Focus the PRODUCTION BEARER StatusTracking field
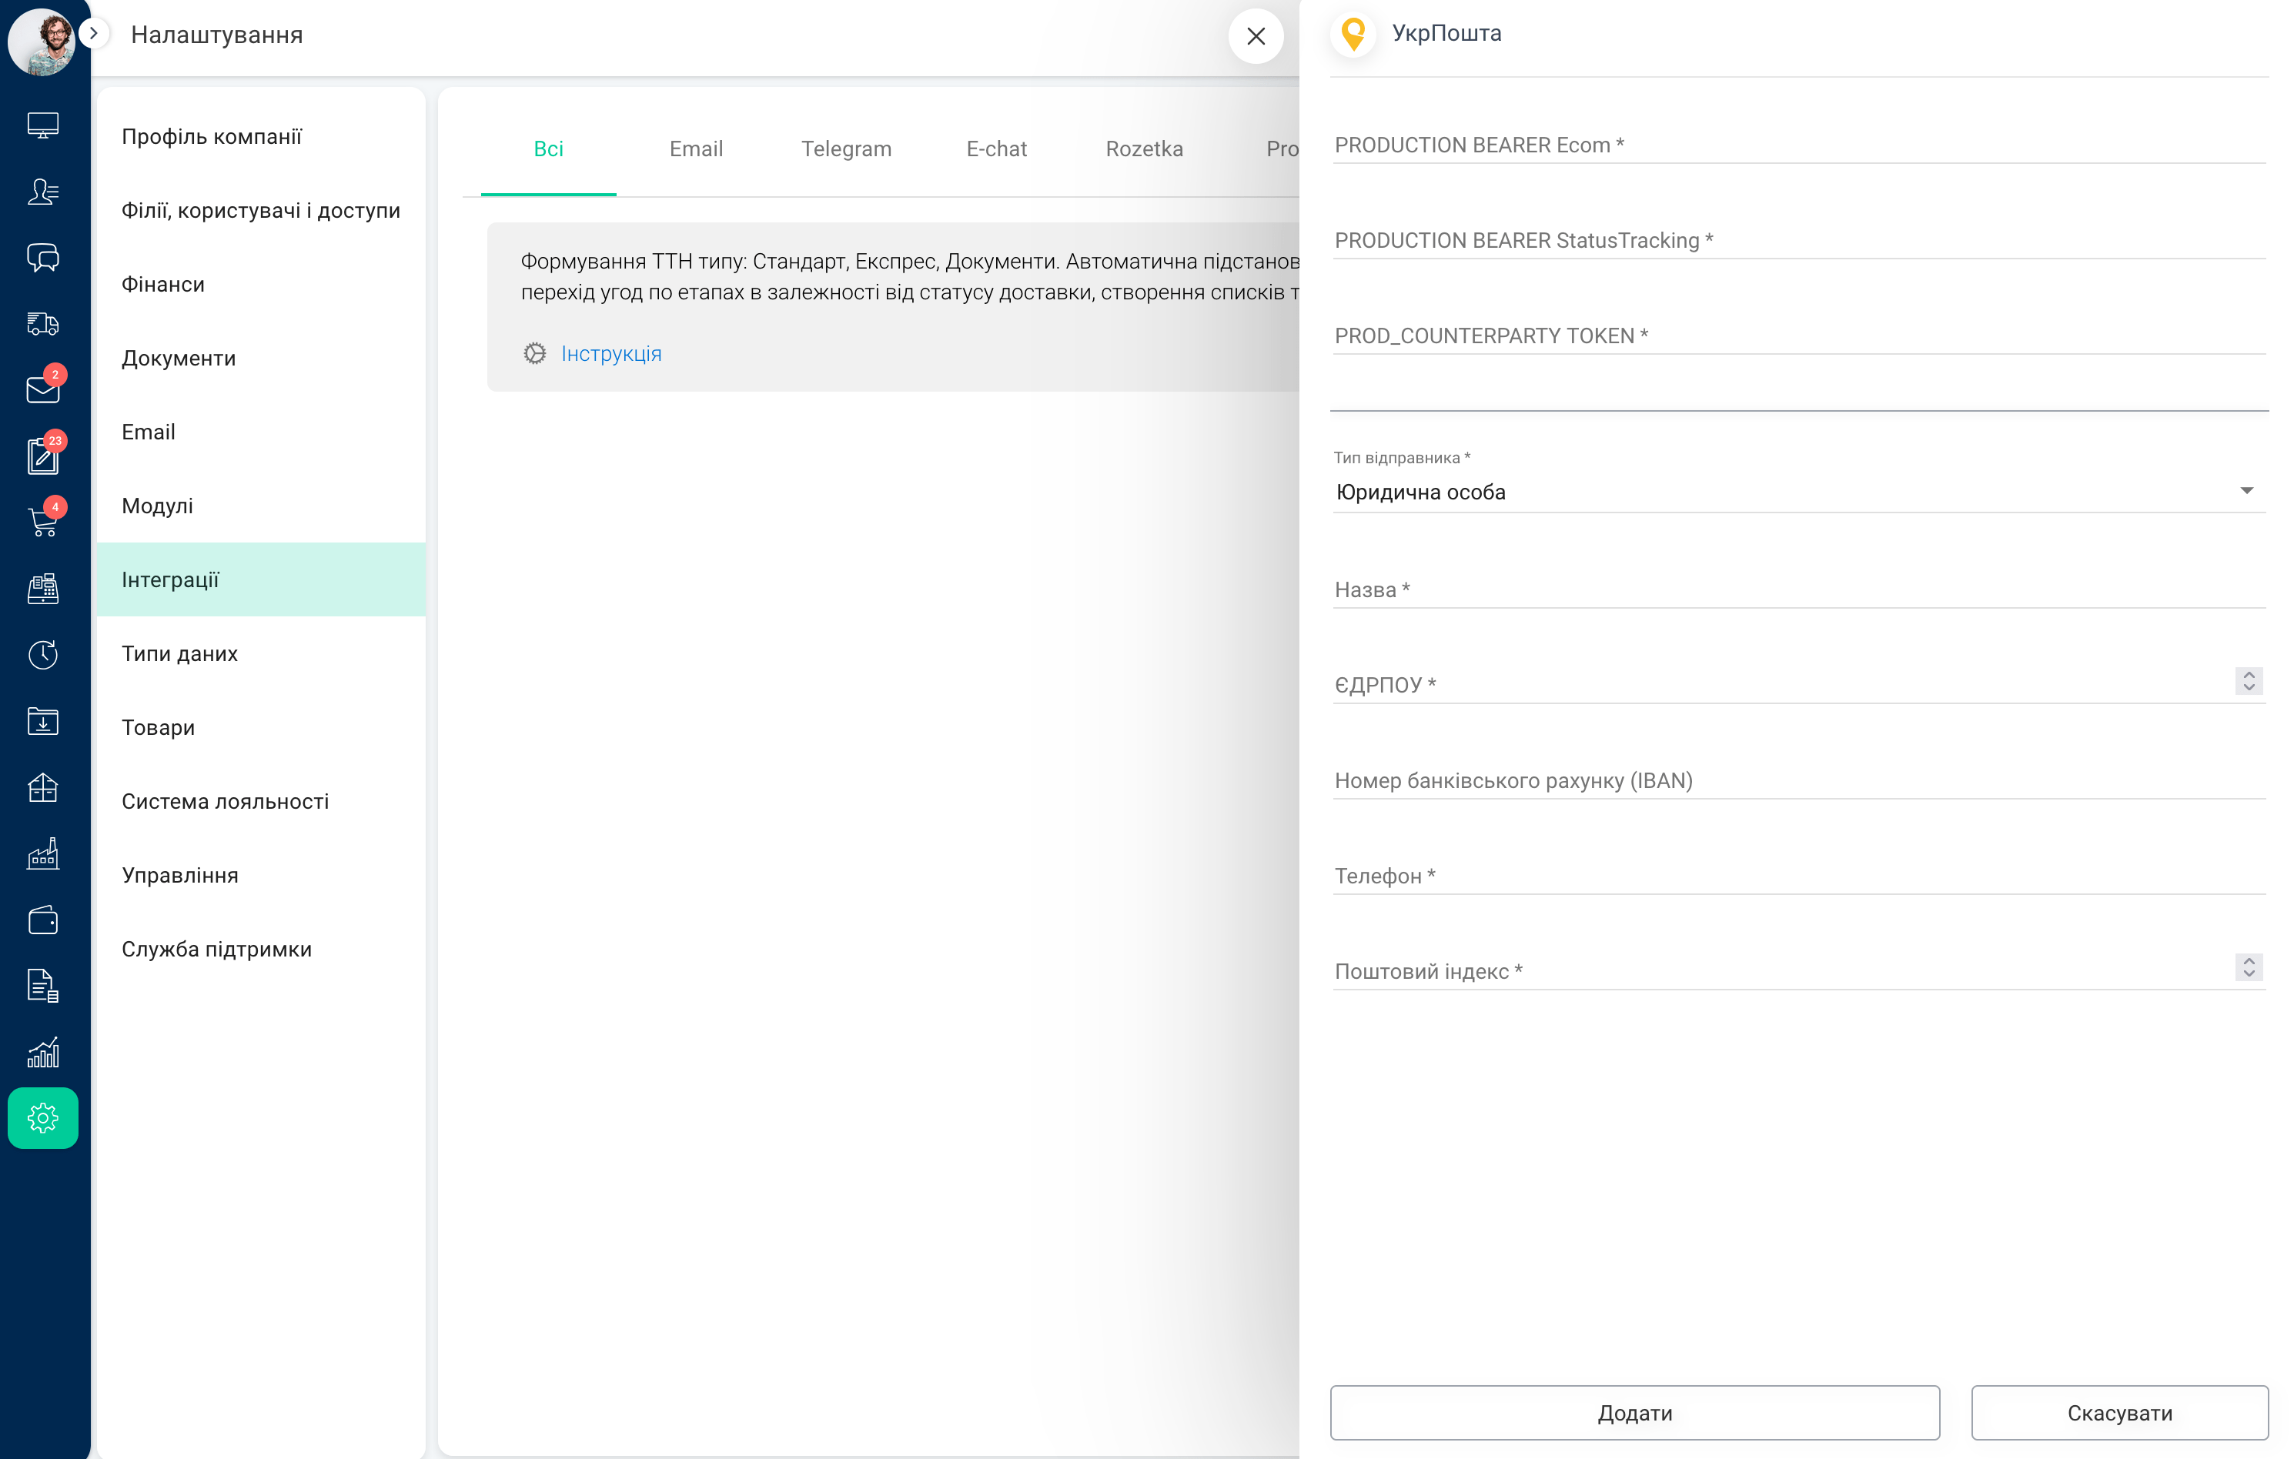 pos(1797,240)
